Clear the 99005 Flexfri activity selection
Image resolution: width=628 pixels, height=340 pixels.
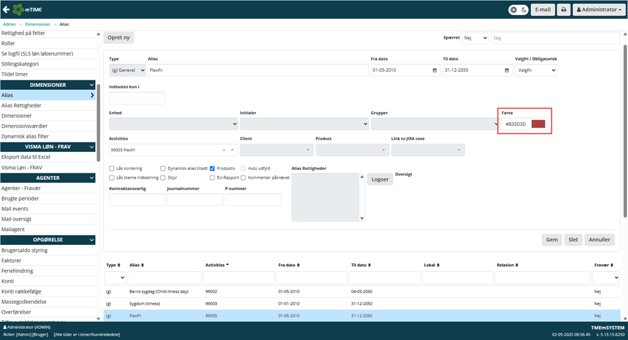tap(224, 150)
